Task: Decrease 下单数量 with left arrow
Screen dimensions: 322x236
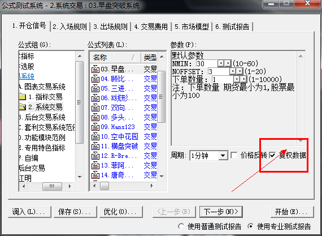Action: click(237, 79)
